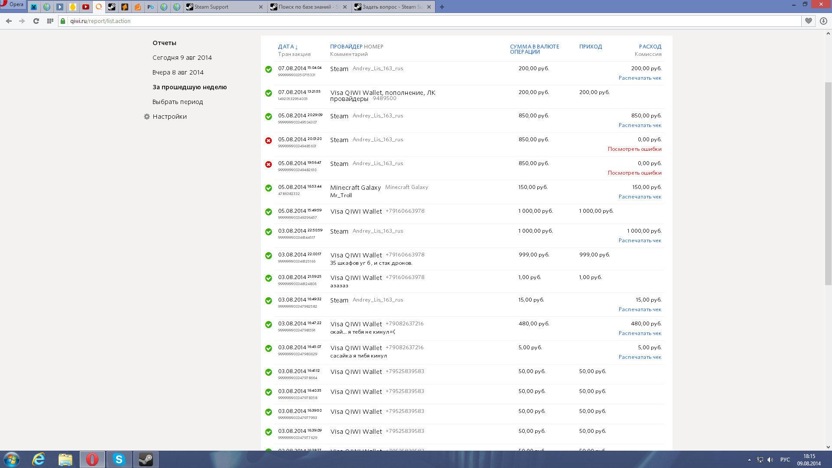This screenshot has width=832, height=468.
Task: Click the РАСХОД column header
Action: pyautogui.click(x=650, y=47)
